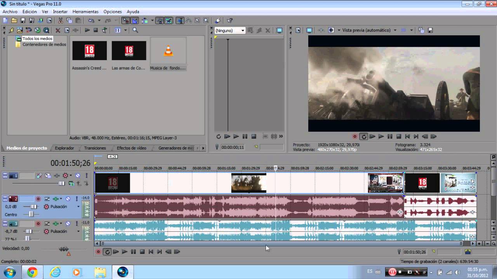Viewport: 497px width, 279px height.
Task: Solo audio track 3
Action: tap(76, 224)
